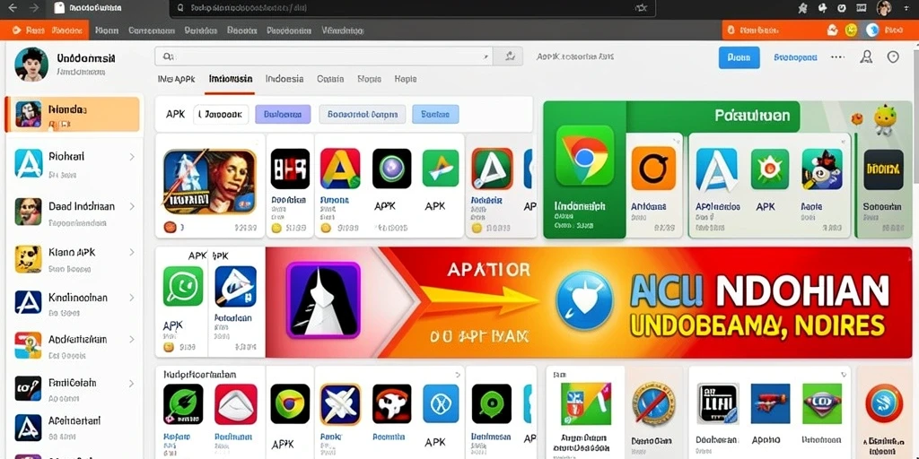Click the yellow smiley icon in orange bar

point(851,30)
